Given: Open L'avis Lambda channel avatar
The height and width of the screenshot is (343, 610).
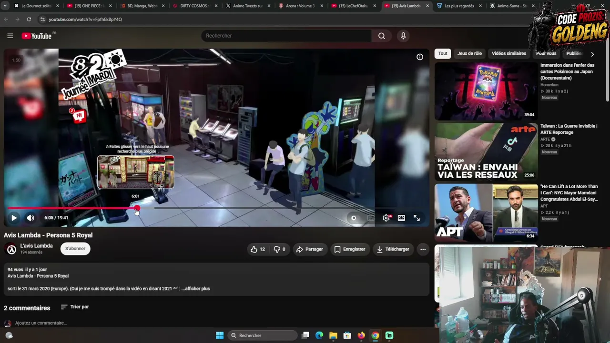Looking at the screenshot, I should pyautogui.click(x=11, y=249).
